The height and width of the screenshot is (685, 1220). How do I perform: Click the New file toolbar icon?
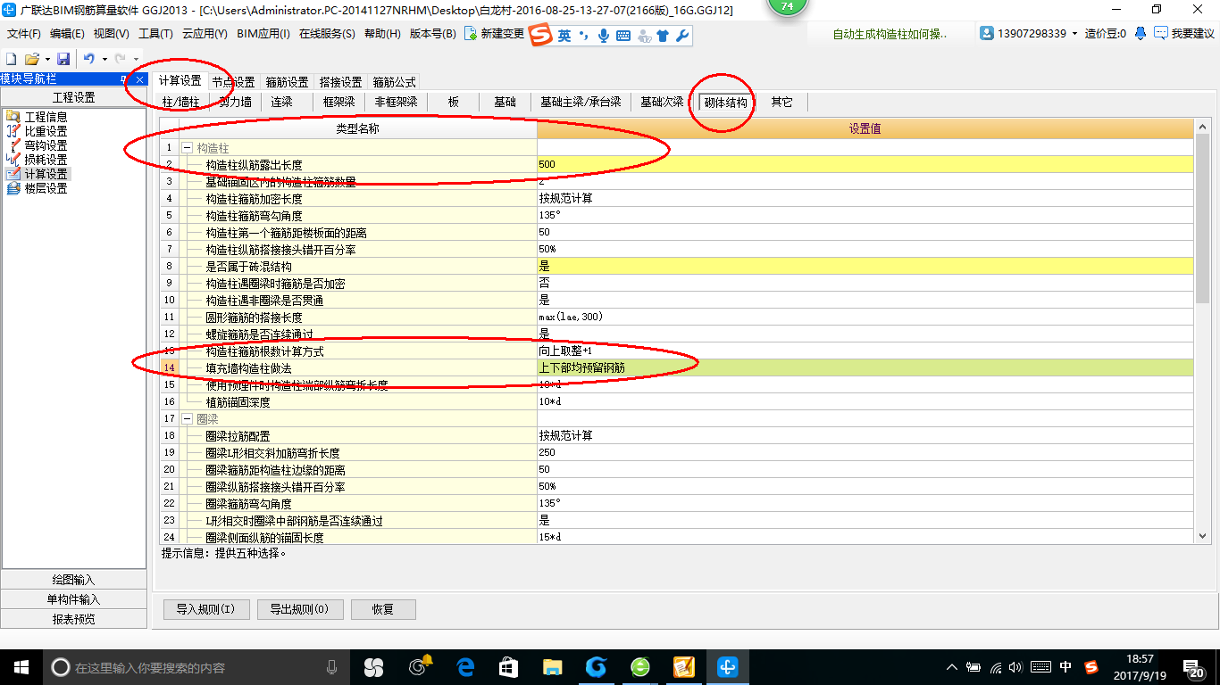(x=12, y=59)
